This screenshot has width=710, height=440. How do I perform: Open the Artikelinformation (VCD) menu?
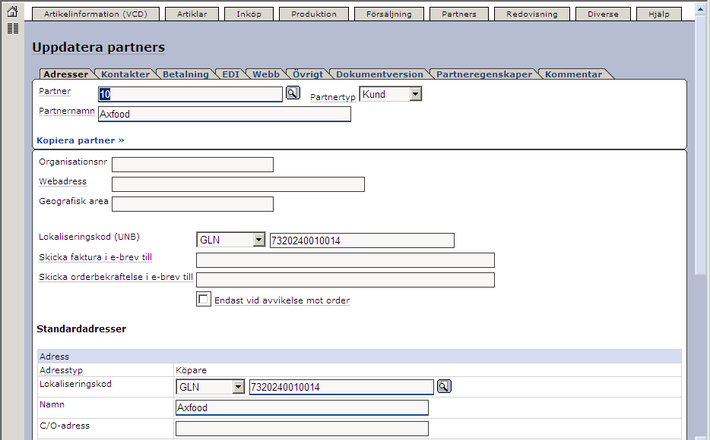pyautogui.click(x=96, y=14)
